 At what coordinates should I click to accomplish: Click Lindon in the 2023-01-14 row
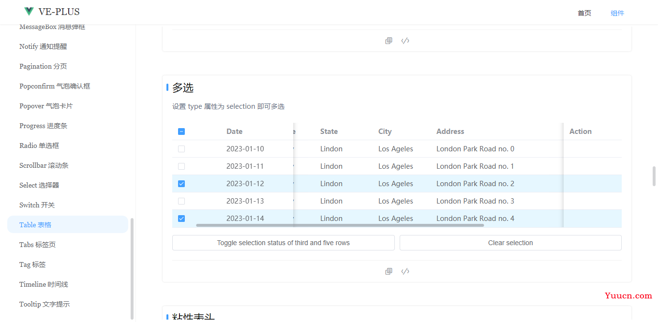point(331,219)
